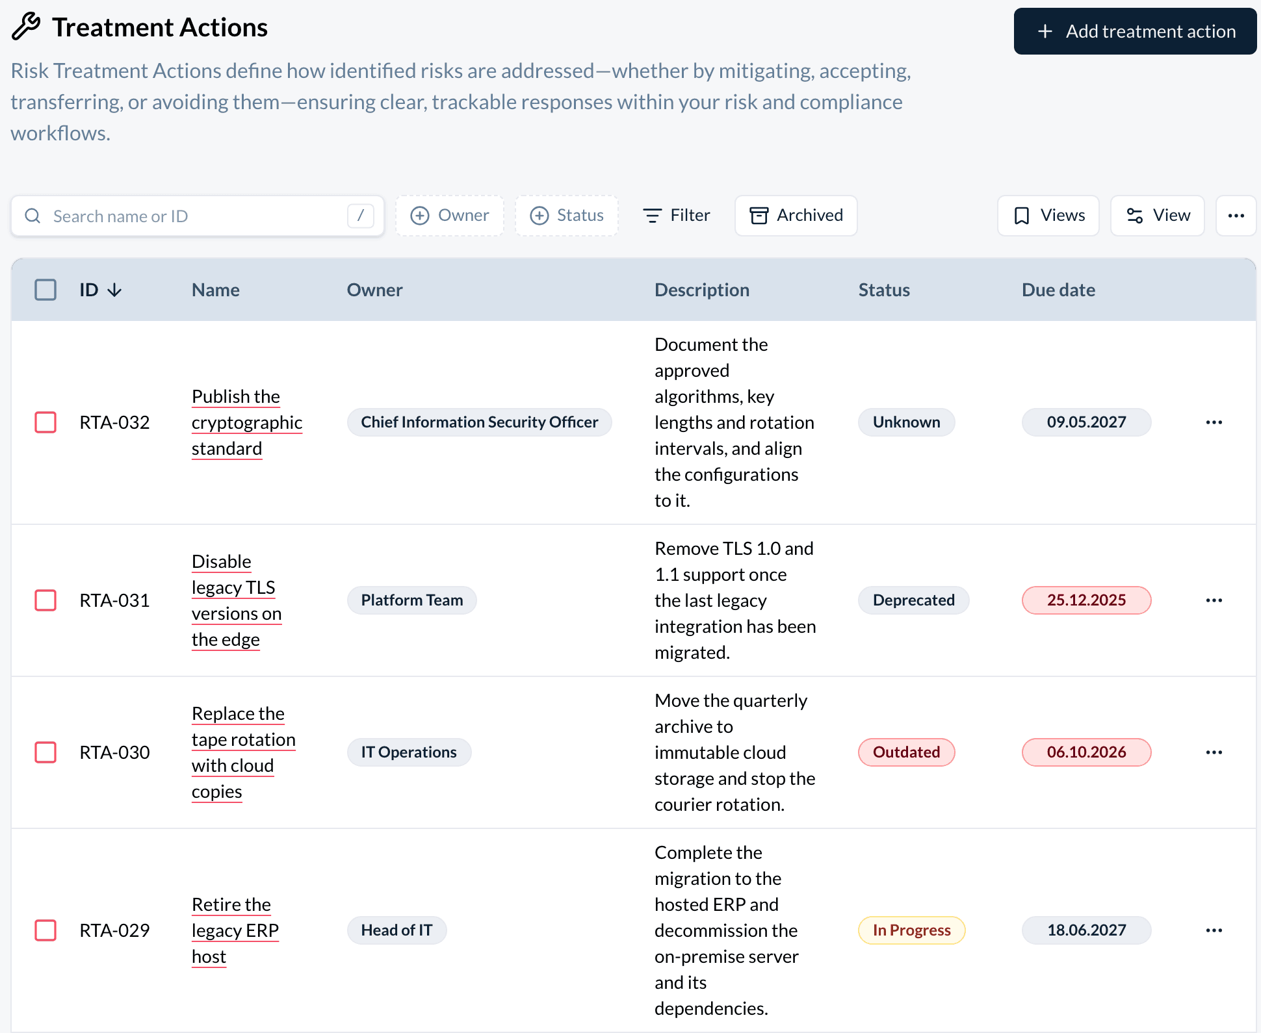Click the Name column header
Image resolution: width=1261 pixels, height=1033 pixels.
(216, 290)
